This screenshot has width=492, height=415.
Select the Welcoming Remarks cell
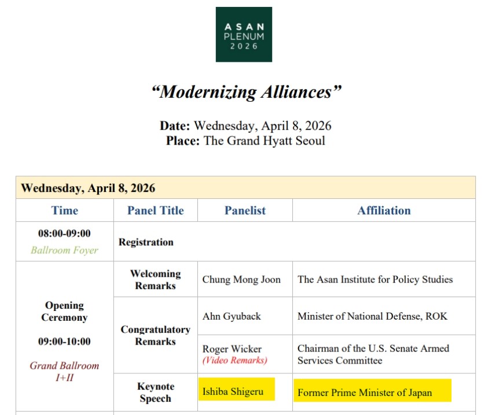(155, 279)
